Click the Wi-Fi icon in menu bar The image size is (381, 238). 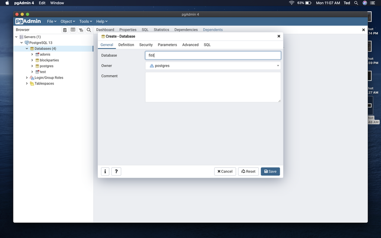291,3
